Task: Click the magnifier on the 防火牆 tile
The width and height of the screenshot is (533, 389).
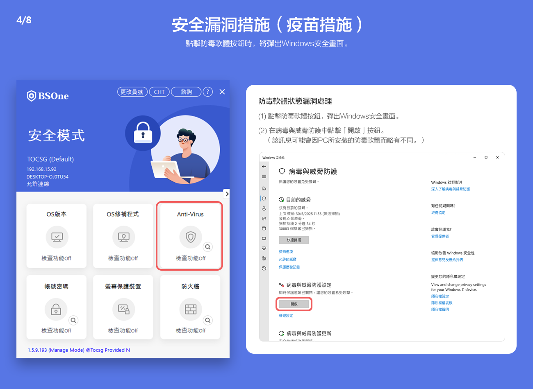Action: (208, 320)
